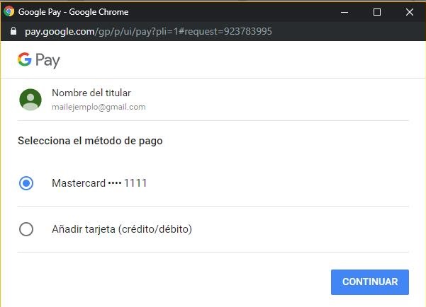426x307 pixels.
Task: Click the padlock security icon
Action: (12, 32)
